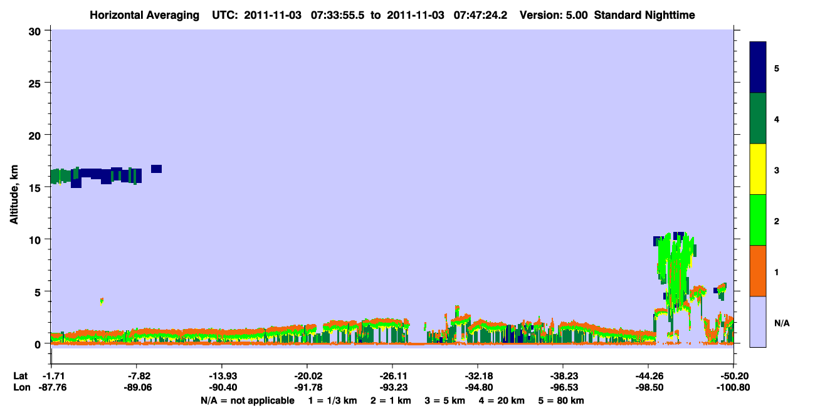Click the latitude value '-7.82'

coord(136,376)
